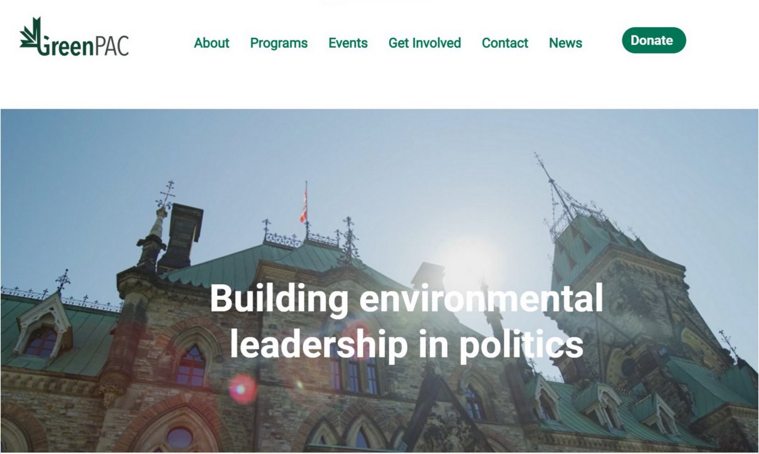Click the Canadian flag atop the building
759x454 pixels.
pos(304,208)
